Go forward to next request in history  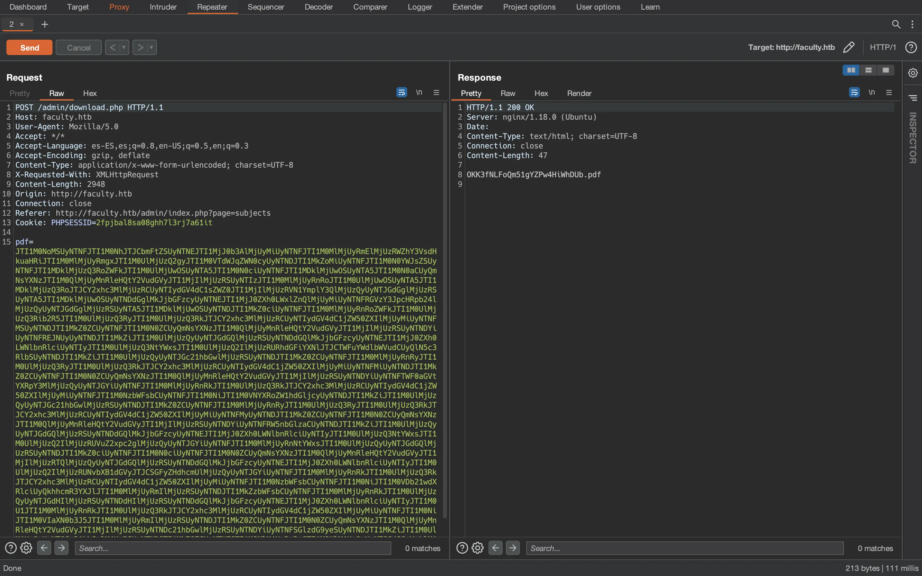coord(141,48)
